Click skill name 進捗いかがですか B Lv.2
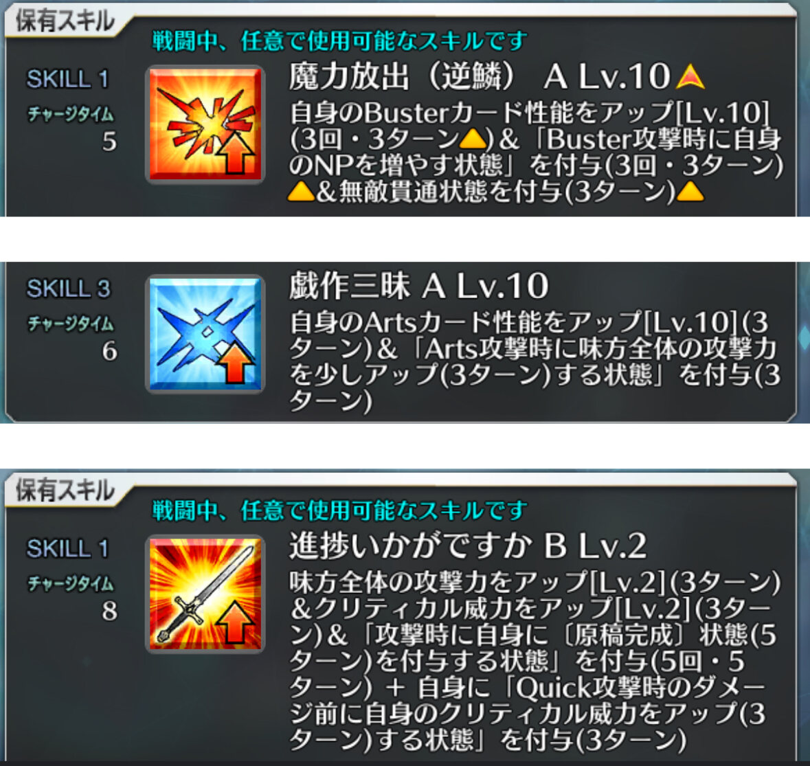The width and height of the screenshot is (810, 766). [467, 546]
